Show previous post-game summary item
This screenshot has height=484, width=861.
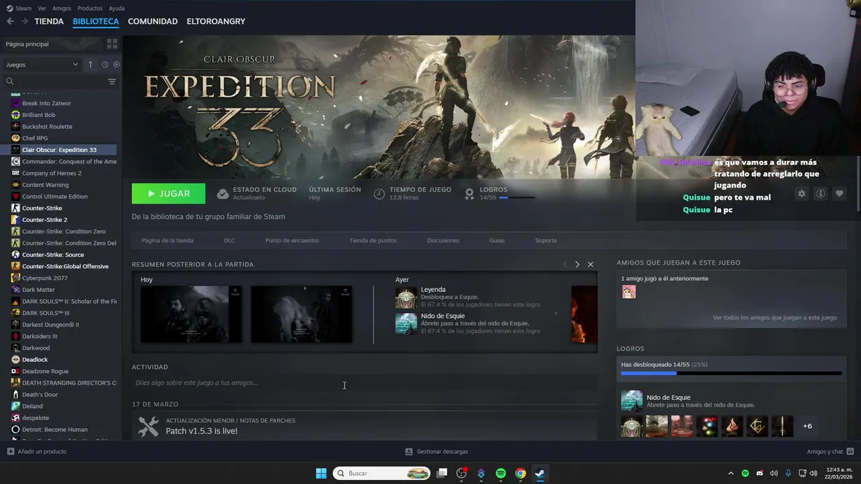[564, 264]
